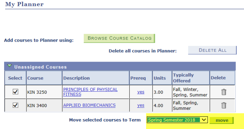Click the trash icon for KIN 3400
Viewport: 244px width, 129px height.
point(224,105)
